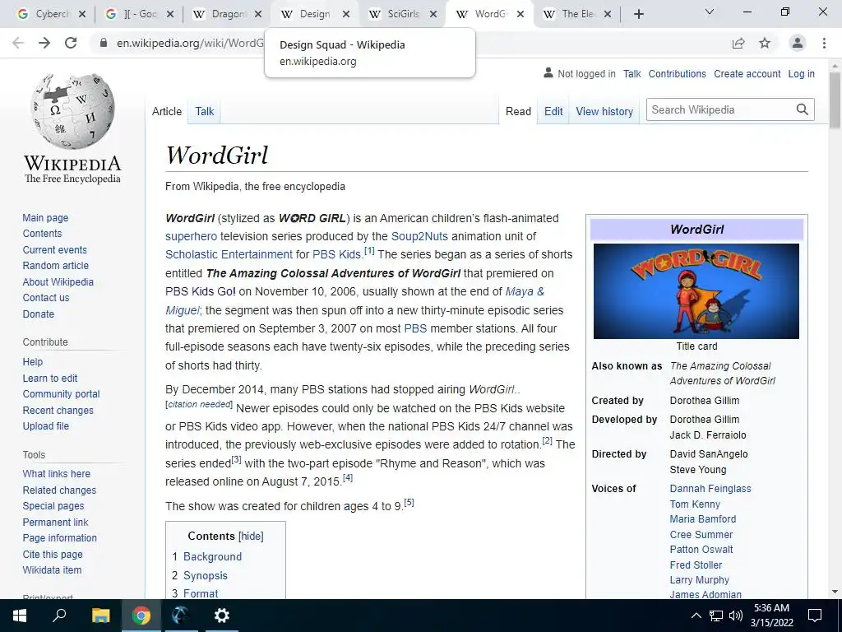Close the Dragon Wikipedia tab

(x=258, y=15)
